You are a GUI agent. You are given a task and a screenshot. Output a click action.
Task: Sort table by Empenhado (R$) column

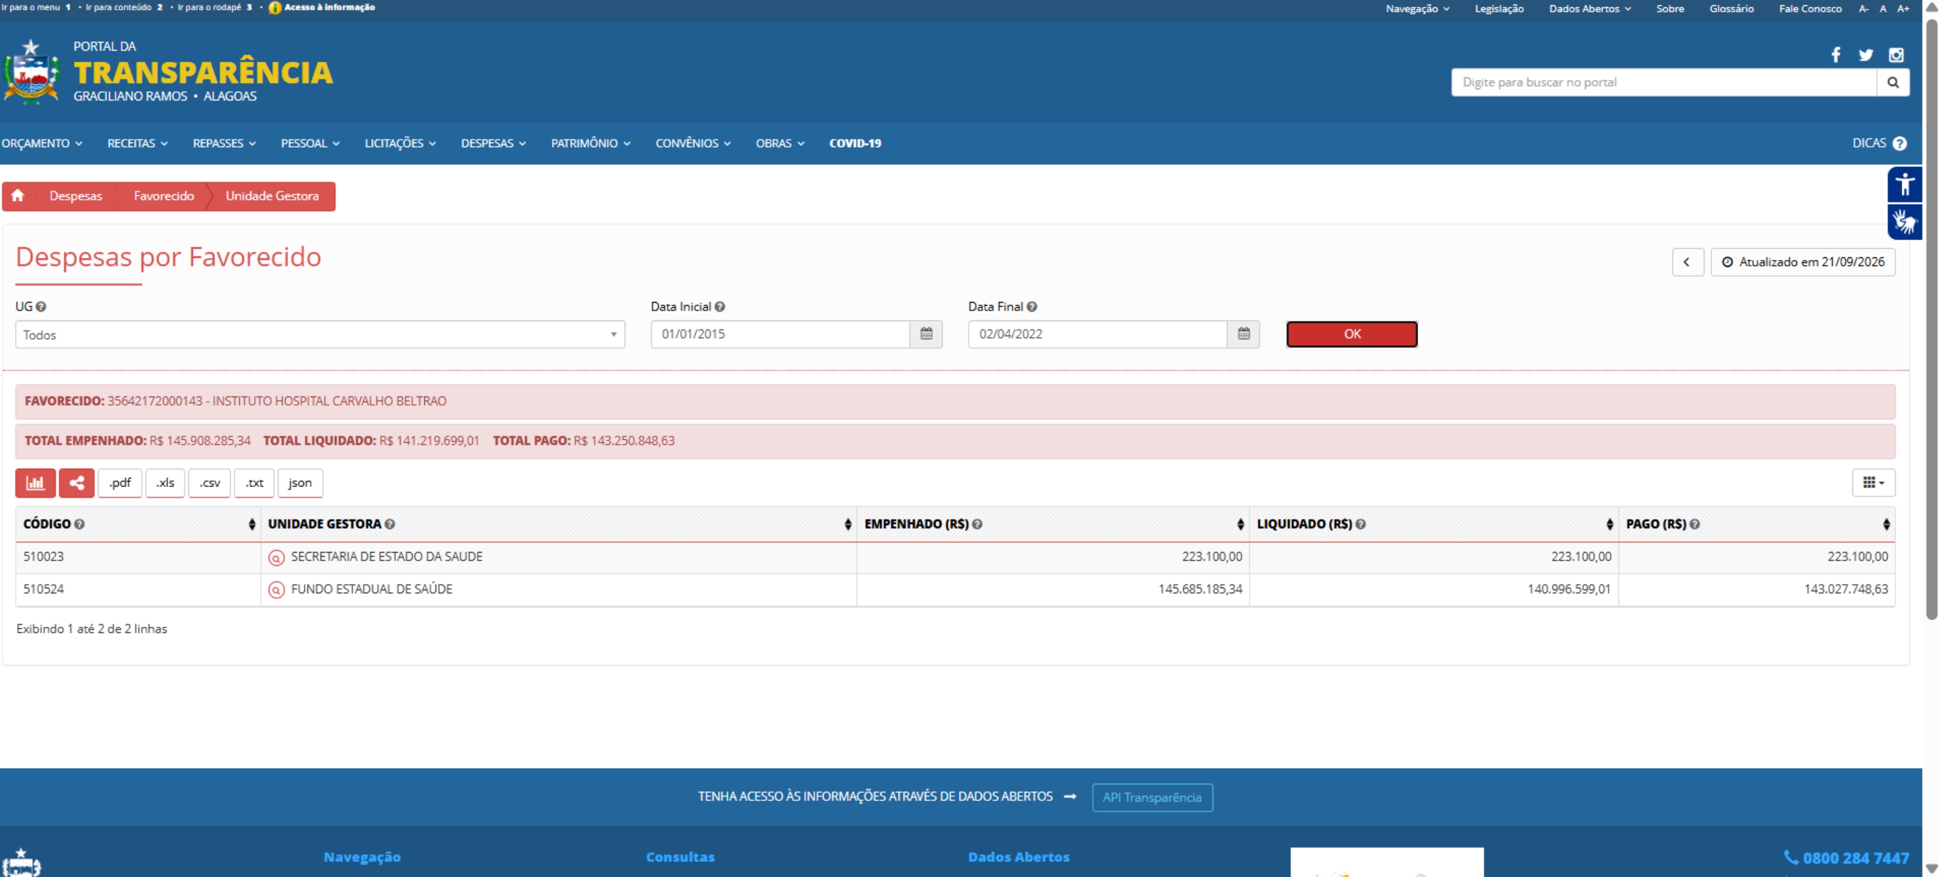(x=1241, y=524)
